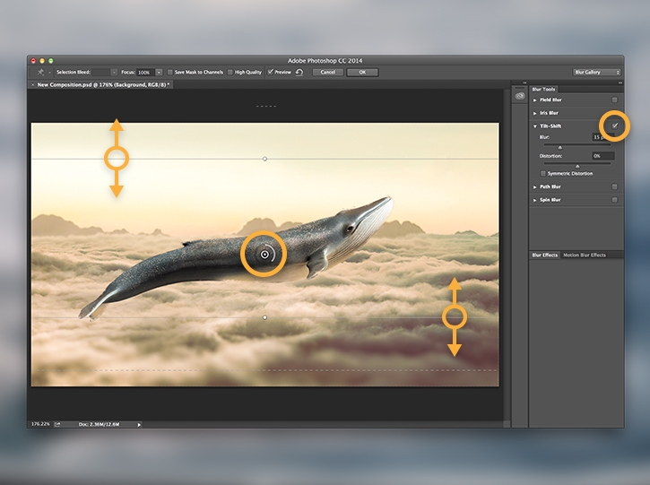This screenshot has width=650, height=485.
Task: Click the Selection Bleed value field
Action: (100, 73)
